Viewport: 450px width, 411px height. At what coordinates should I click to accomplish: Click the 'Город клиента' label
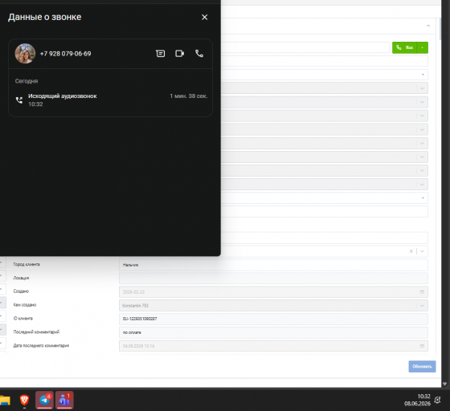click(x=27, y=264)
